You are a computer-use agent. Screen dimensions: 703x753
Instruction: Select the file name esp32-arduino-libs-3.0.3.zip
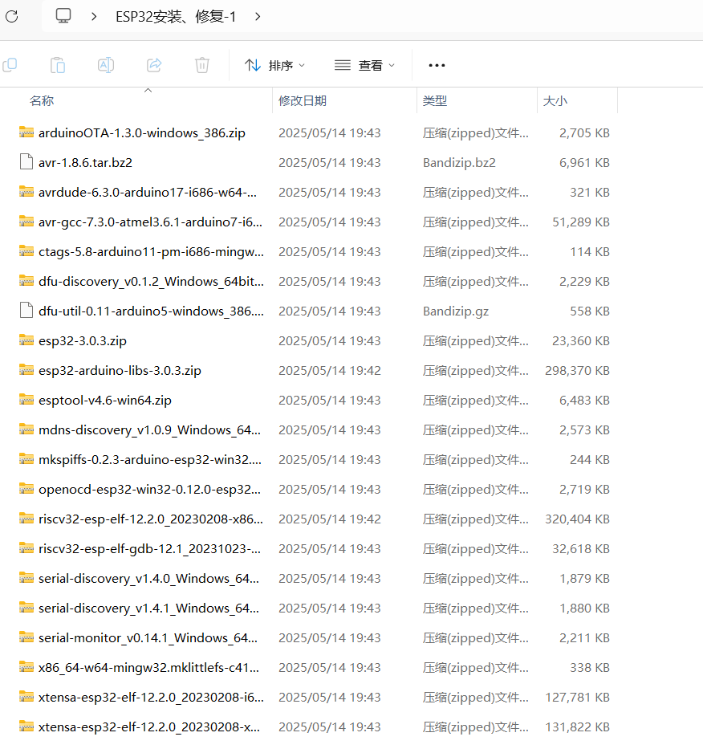tap(120, 371)
